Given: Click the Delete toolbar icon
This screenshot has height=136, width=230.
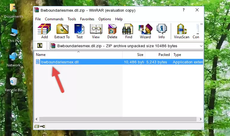Looking at the screenshot, I should point(112,31).
